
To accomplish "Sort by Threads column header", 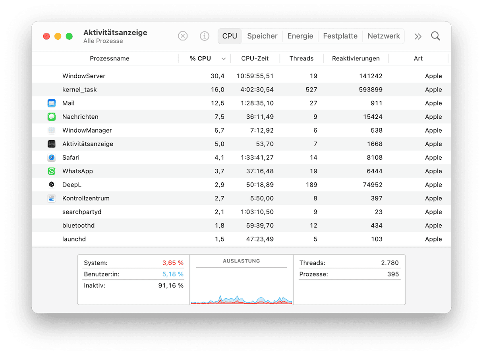I will (301, 58).
